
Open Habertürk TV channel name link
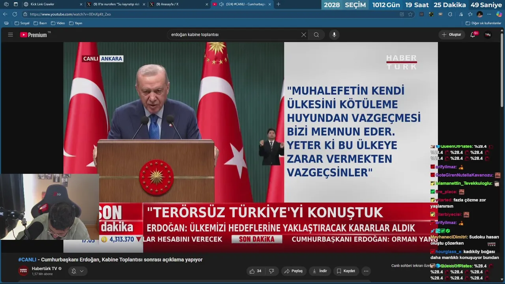tap(44, 269)
